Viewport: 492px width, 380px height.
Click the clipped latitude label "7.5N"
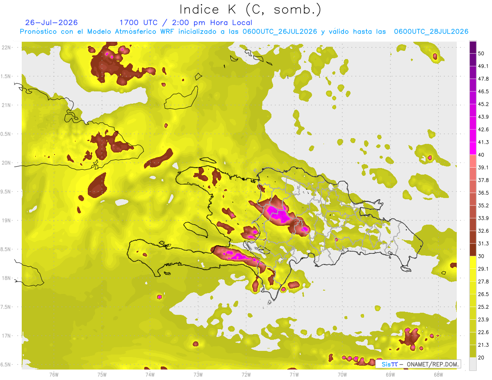[6, 307]
